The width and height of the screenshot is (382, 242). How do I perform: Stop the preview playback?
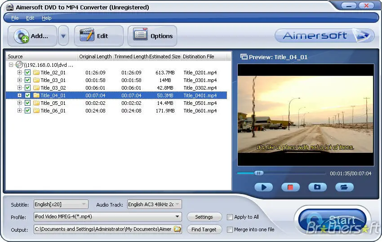[x=290, y=187]
